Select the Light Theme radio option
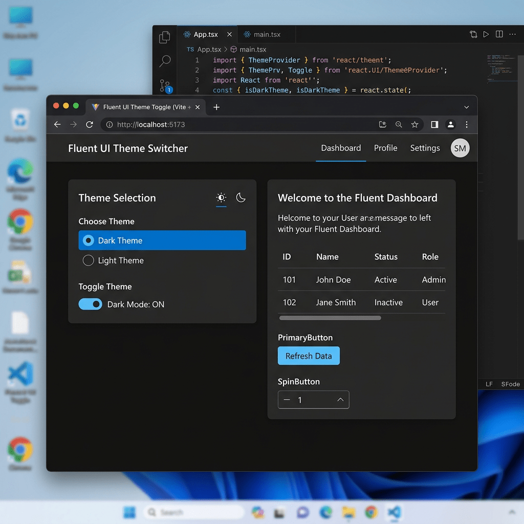This screenshot has width=524, height=524. [x=113, y=260]
